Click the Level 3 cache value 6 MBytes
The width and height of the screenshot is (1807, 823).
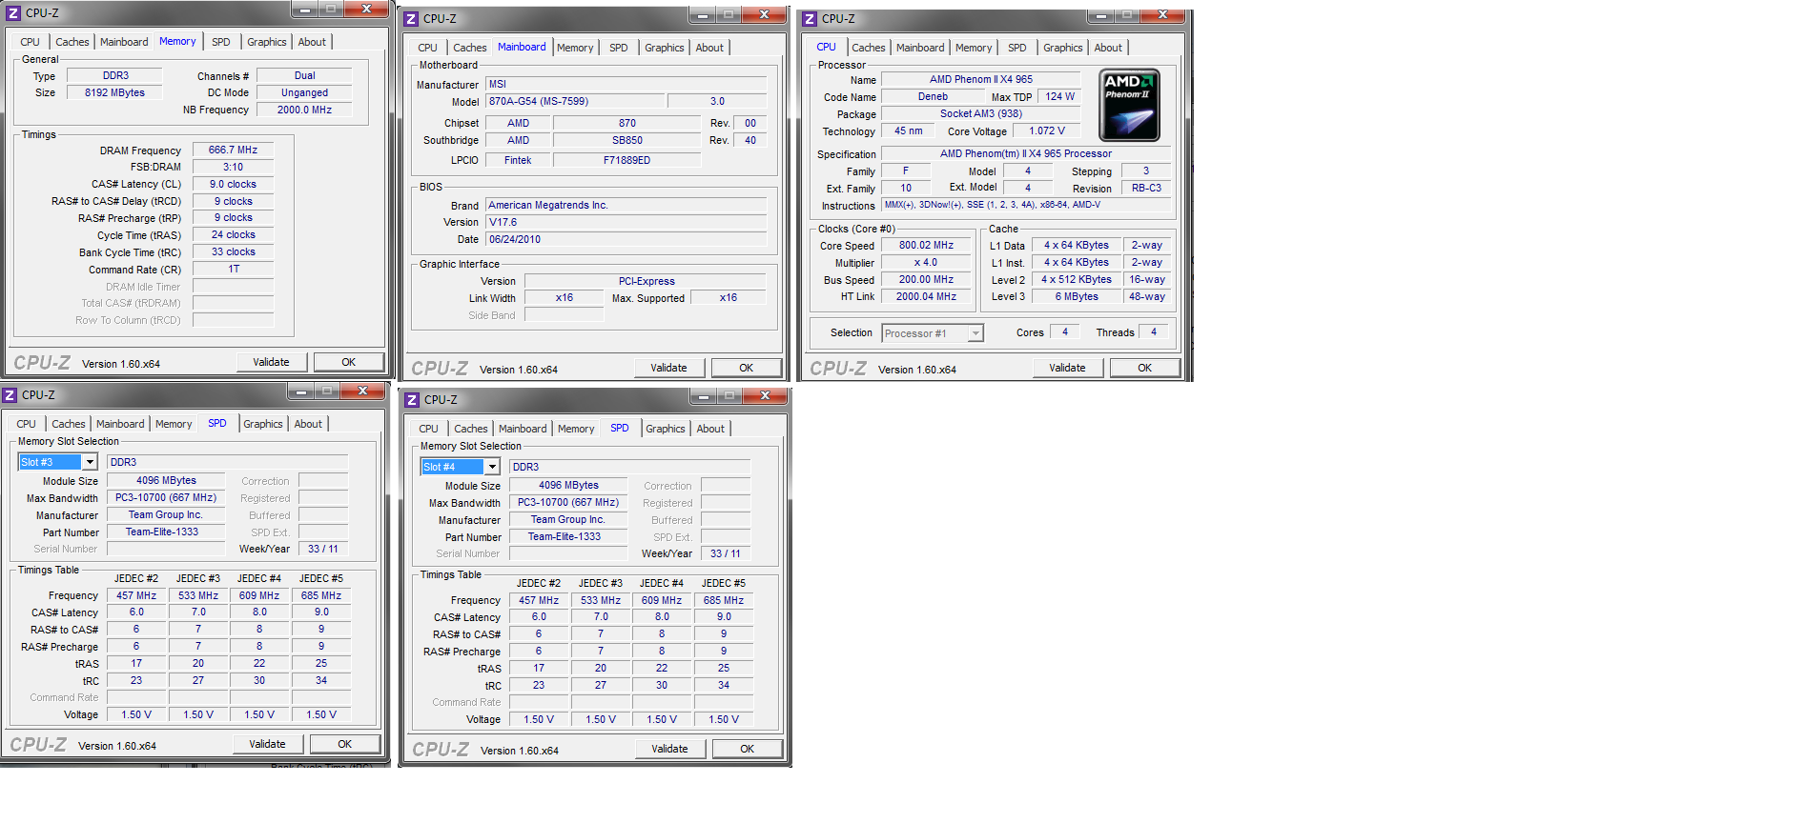pos(1077,296)
